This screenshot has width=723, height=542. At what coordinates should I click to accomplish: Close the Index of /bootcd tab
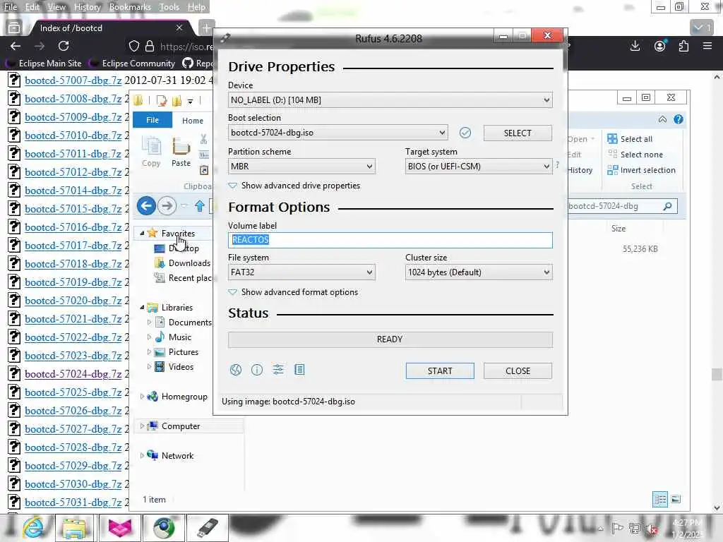coord(179,28)
